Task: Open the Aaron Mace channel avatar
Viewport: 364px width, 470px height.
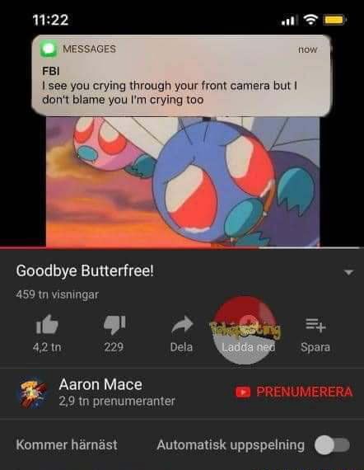Action: point(33,392)
